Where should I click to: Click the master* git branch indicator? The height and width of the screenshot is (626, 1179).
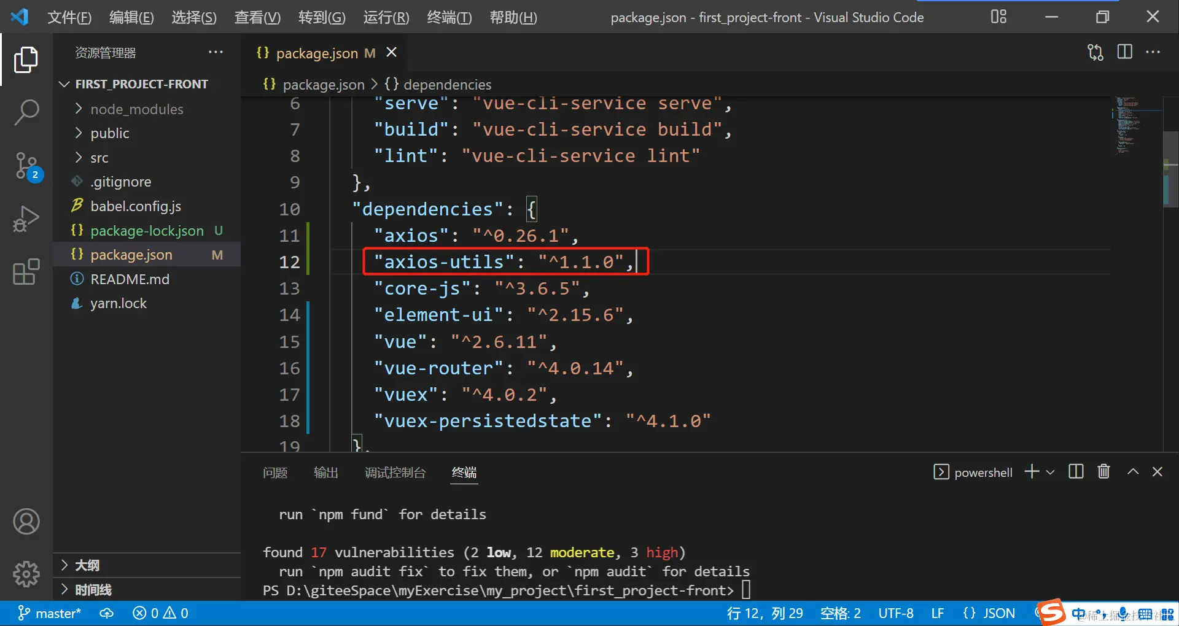point(50,613)
